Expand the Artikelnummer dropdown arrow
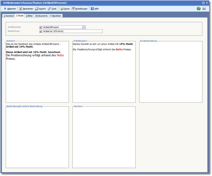The height and width of the screenshot is (176, 212). pyautogui.click(x=84, y=27)
